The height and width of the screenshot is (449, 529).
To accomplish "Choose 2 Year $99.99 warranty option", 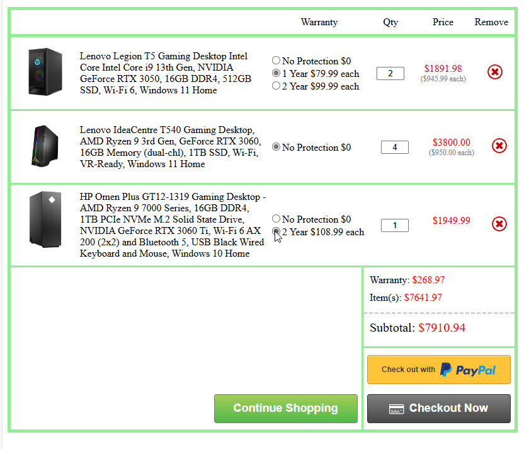I will click(276, 86).
